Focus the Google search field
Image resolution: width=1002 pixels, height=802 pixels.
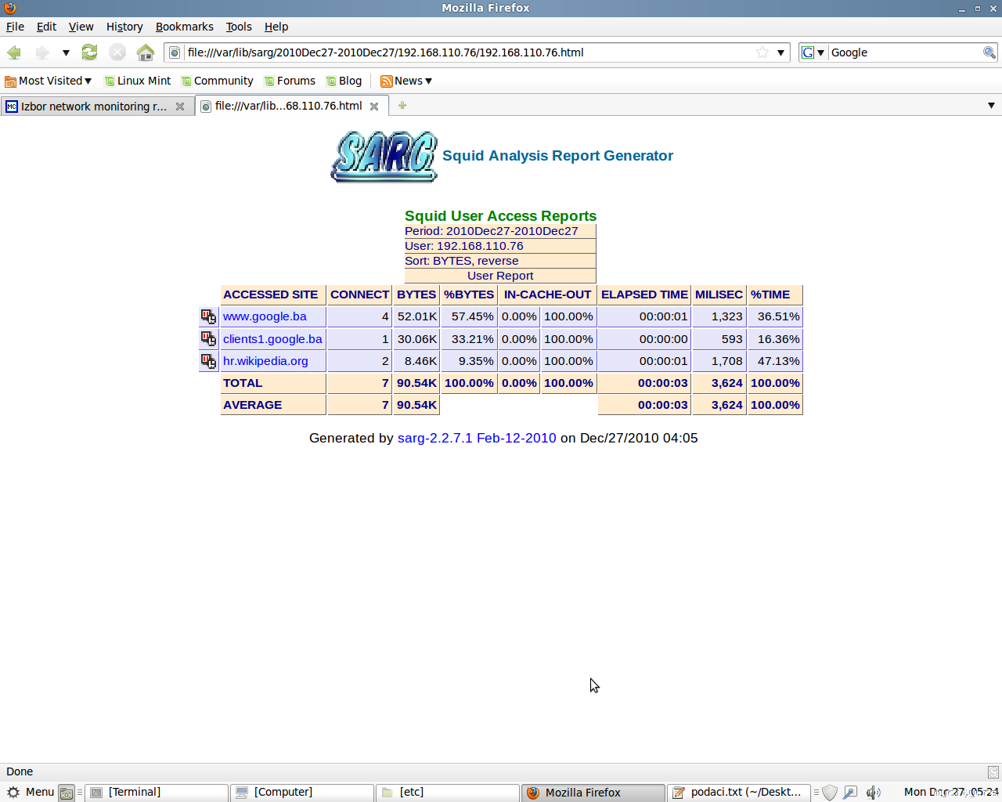[x=905, y=52]
